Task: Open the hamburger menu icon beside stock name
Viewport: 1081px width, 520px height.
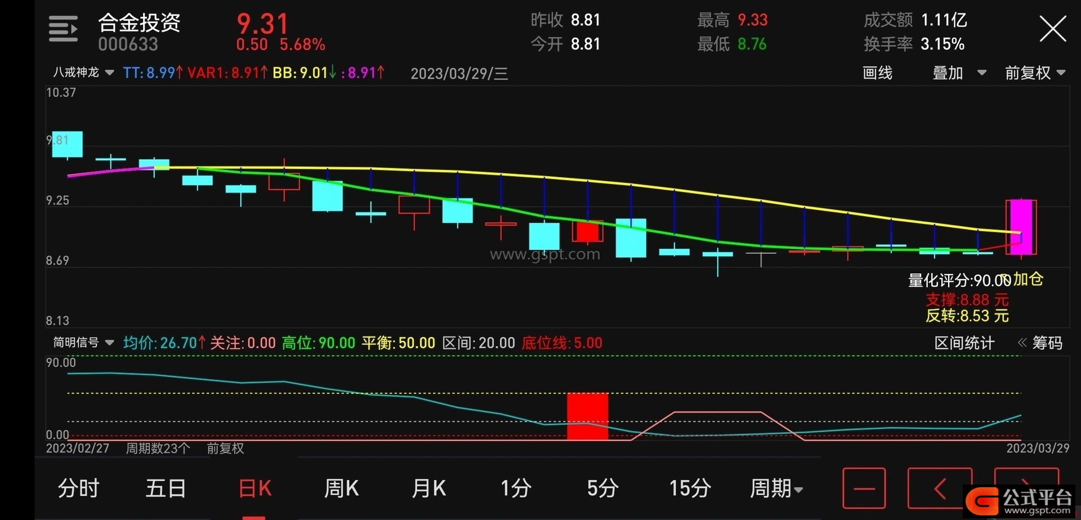Action: [x=63, y=29]
